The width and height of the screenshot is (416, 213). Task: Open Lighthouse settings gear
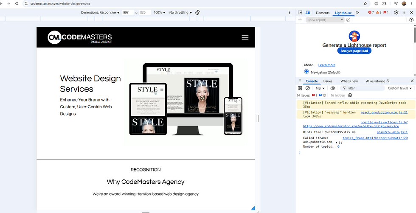tap(411, 20)
